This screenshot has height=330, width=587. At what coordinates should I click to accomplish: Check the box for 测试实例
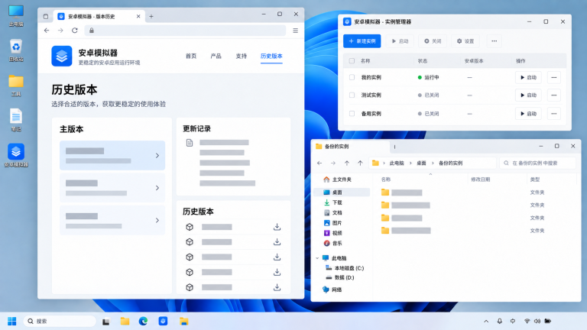point(352,95)
